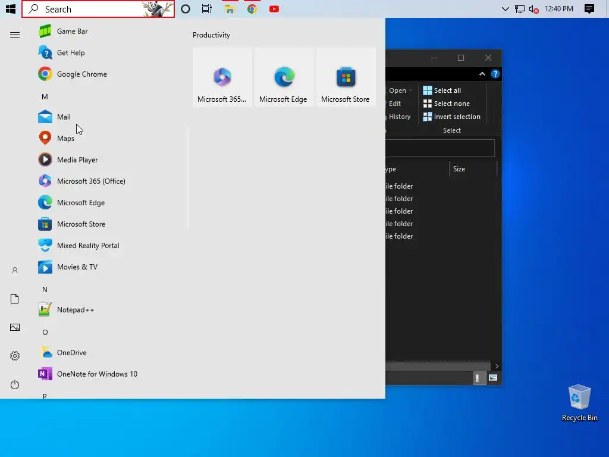Click the File Explorer search field
Viewport: 609px width, 457px height.
coord(440,148)
